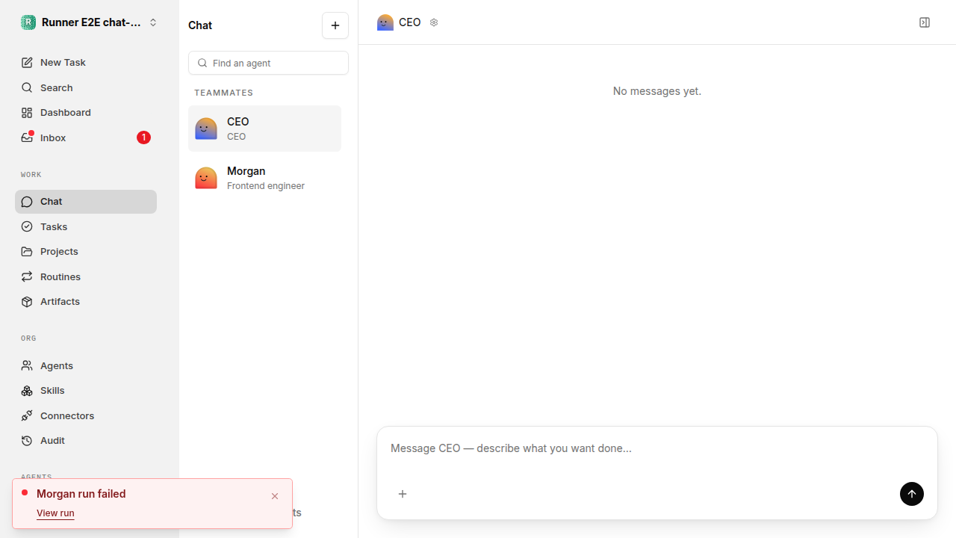Click magnifier icon in Find an agent field
Viewport: 956px width, 538px height.
pyautogui.click(x=202, y=63)
